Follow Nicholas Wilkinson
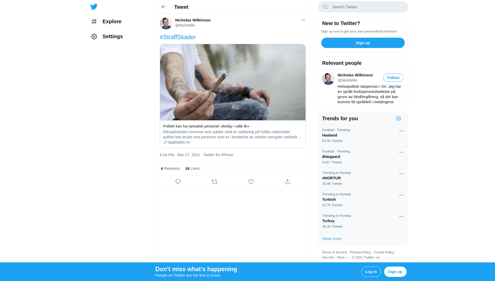This screenshot has height=281, width=495. (393, 78)
